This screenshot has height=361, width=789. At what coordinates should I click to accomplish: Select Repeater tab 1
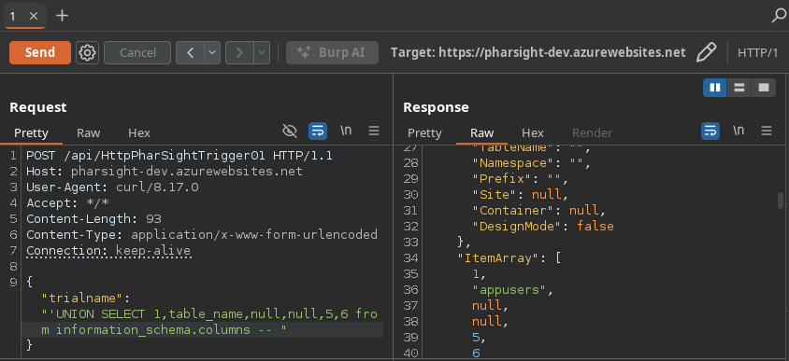(x=12, y=16)
